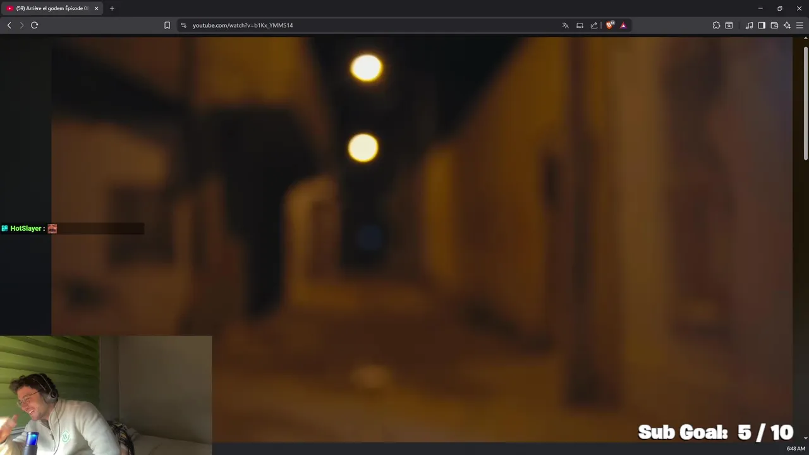Click the Sub Goal 5 / 10 text
Screen dimensions: 809x455
715,432
